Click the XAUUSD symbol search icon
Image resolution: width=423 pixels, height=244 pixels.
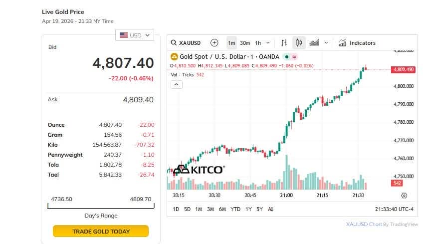pyautogui.click(x=174, y=43)
